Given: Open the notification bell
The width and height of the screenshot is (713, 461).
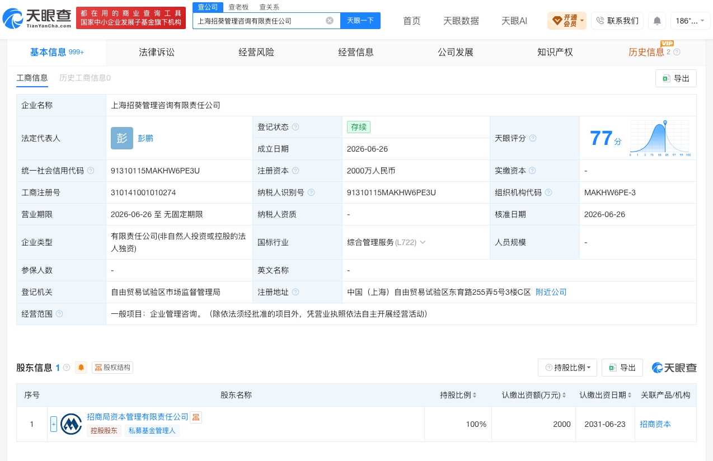Looking at the screenshot, I should point(657,21).
